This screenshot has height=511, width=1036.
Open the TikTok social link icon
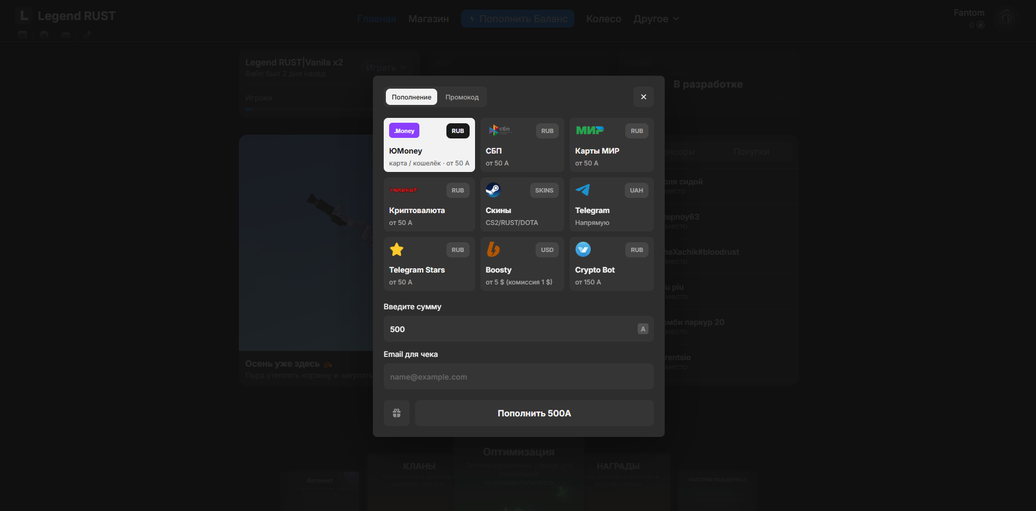pos(88,35)
